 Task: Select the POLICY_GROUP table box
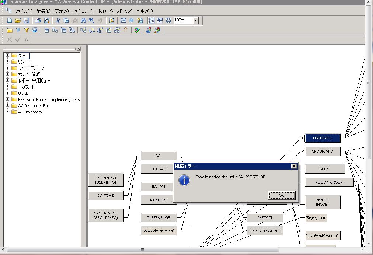point(329,182)
